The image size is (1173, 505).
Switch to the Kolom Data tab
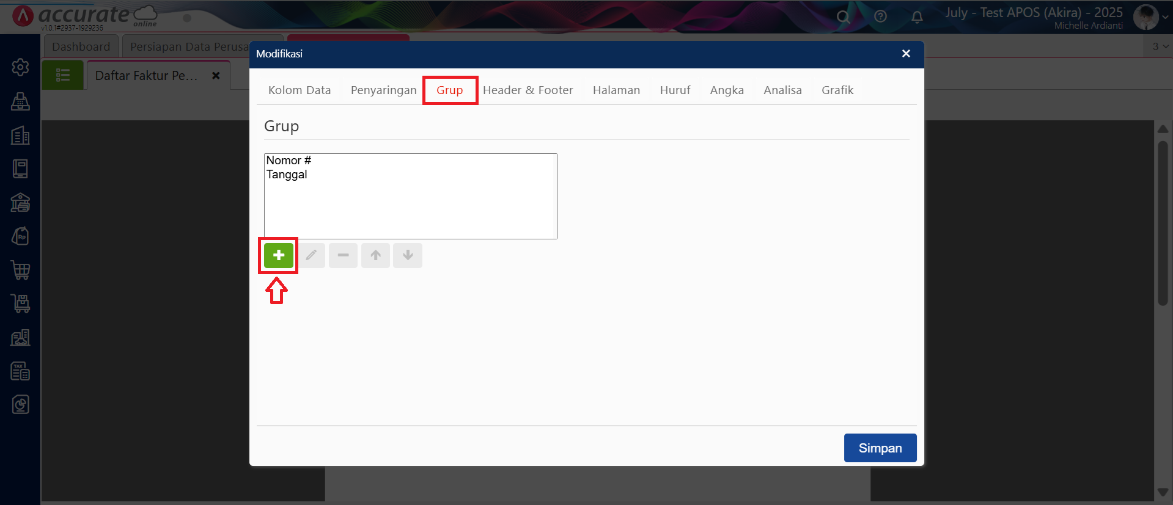pyautogui.click(x=300, y=90)
